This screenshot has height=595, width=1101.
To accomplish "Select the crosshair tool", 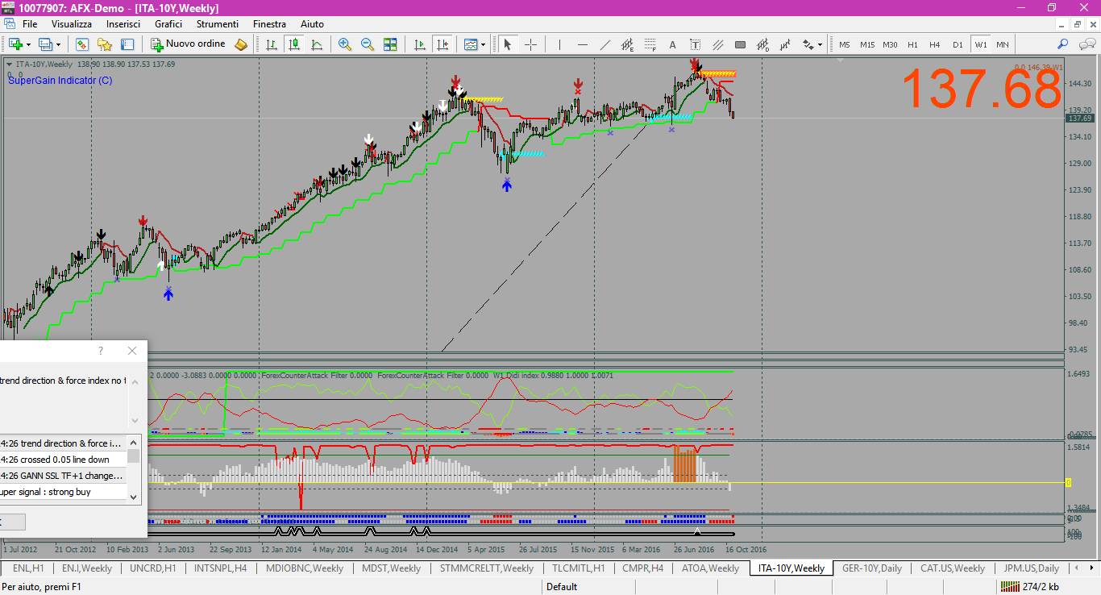I will click(x=530, y=44).
